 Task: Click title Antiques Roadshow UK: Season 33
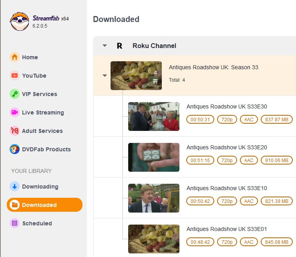pyautogui.click(x=213, y=67)
